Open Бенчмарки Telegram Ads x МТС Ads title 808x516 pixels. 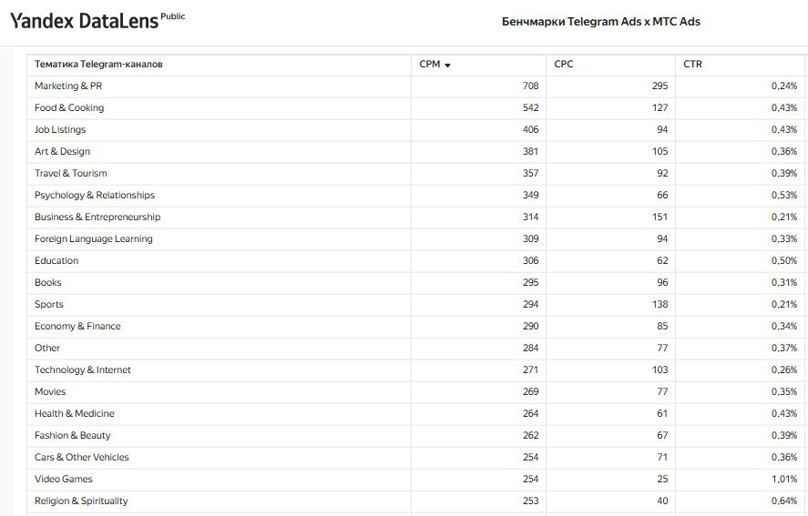click(x=601, y=22)
